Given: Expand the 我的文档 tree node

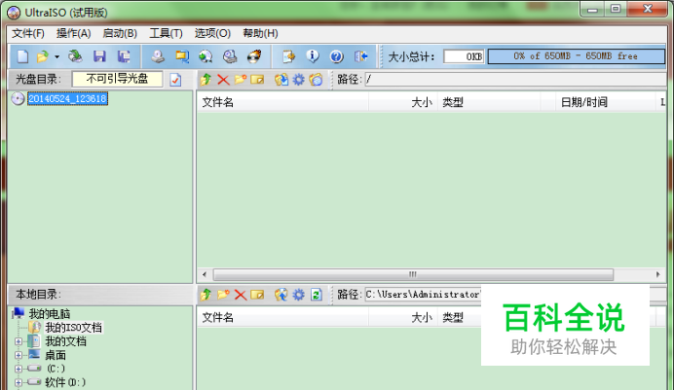Looking at the screenshot, I should click(x=19, y=341).
